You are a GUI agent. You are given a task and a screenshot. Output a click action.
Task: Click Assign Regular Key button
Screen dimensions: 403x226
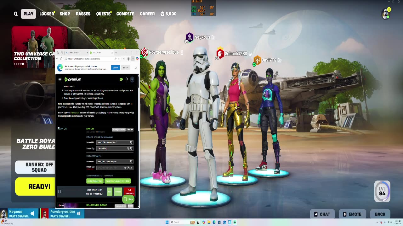(x=94, y=181)
